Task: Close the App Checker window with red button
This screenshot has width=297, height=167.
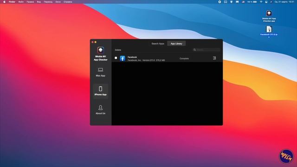Action: (93, 42)
